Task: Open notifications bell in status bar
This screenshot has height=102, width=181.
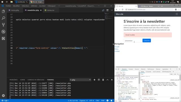Action: coord(111,101)
